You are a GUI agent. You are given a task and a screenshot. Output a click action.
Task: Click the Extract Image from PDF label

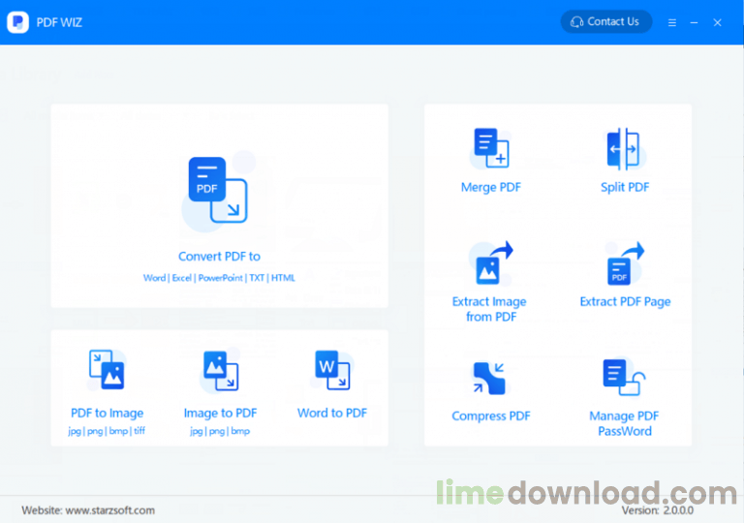(x=490, y=309)
